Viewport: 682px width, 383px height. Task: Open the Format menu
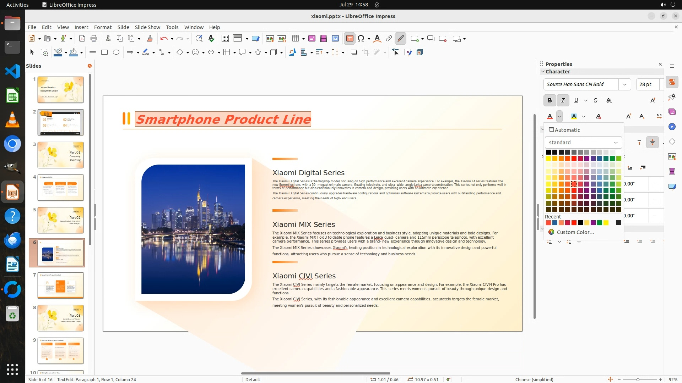coord(103,27)
